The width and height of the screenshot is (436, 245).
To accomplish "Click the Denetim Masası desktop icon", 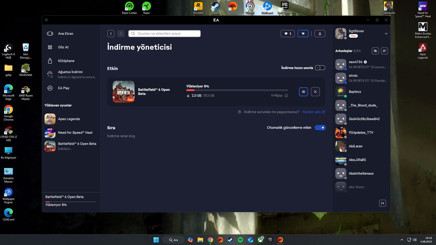I will (x=8, y=175).
